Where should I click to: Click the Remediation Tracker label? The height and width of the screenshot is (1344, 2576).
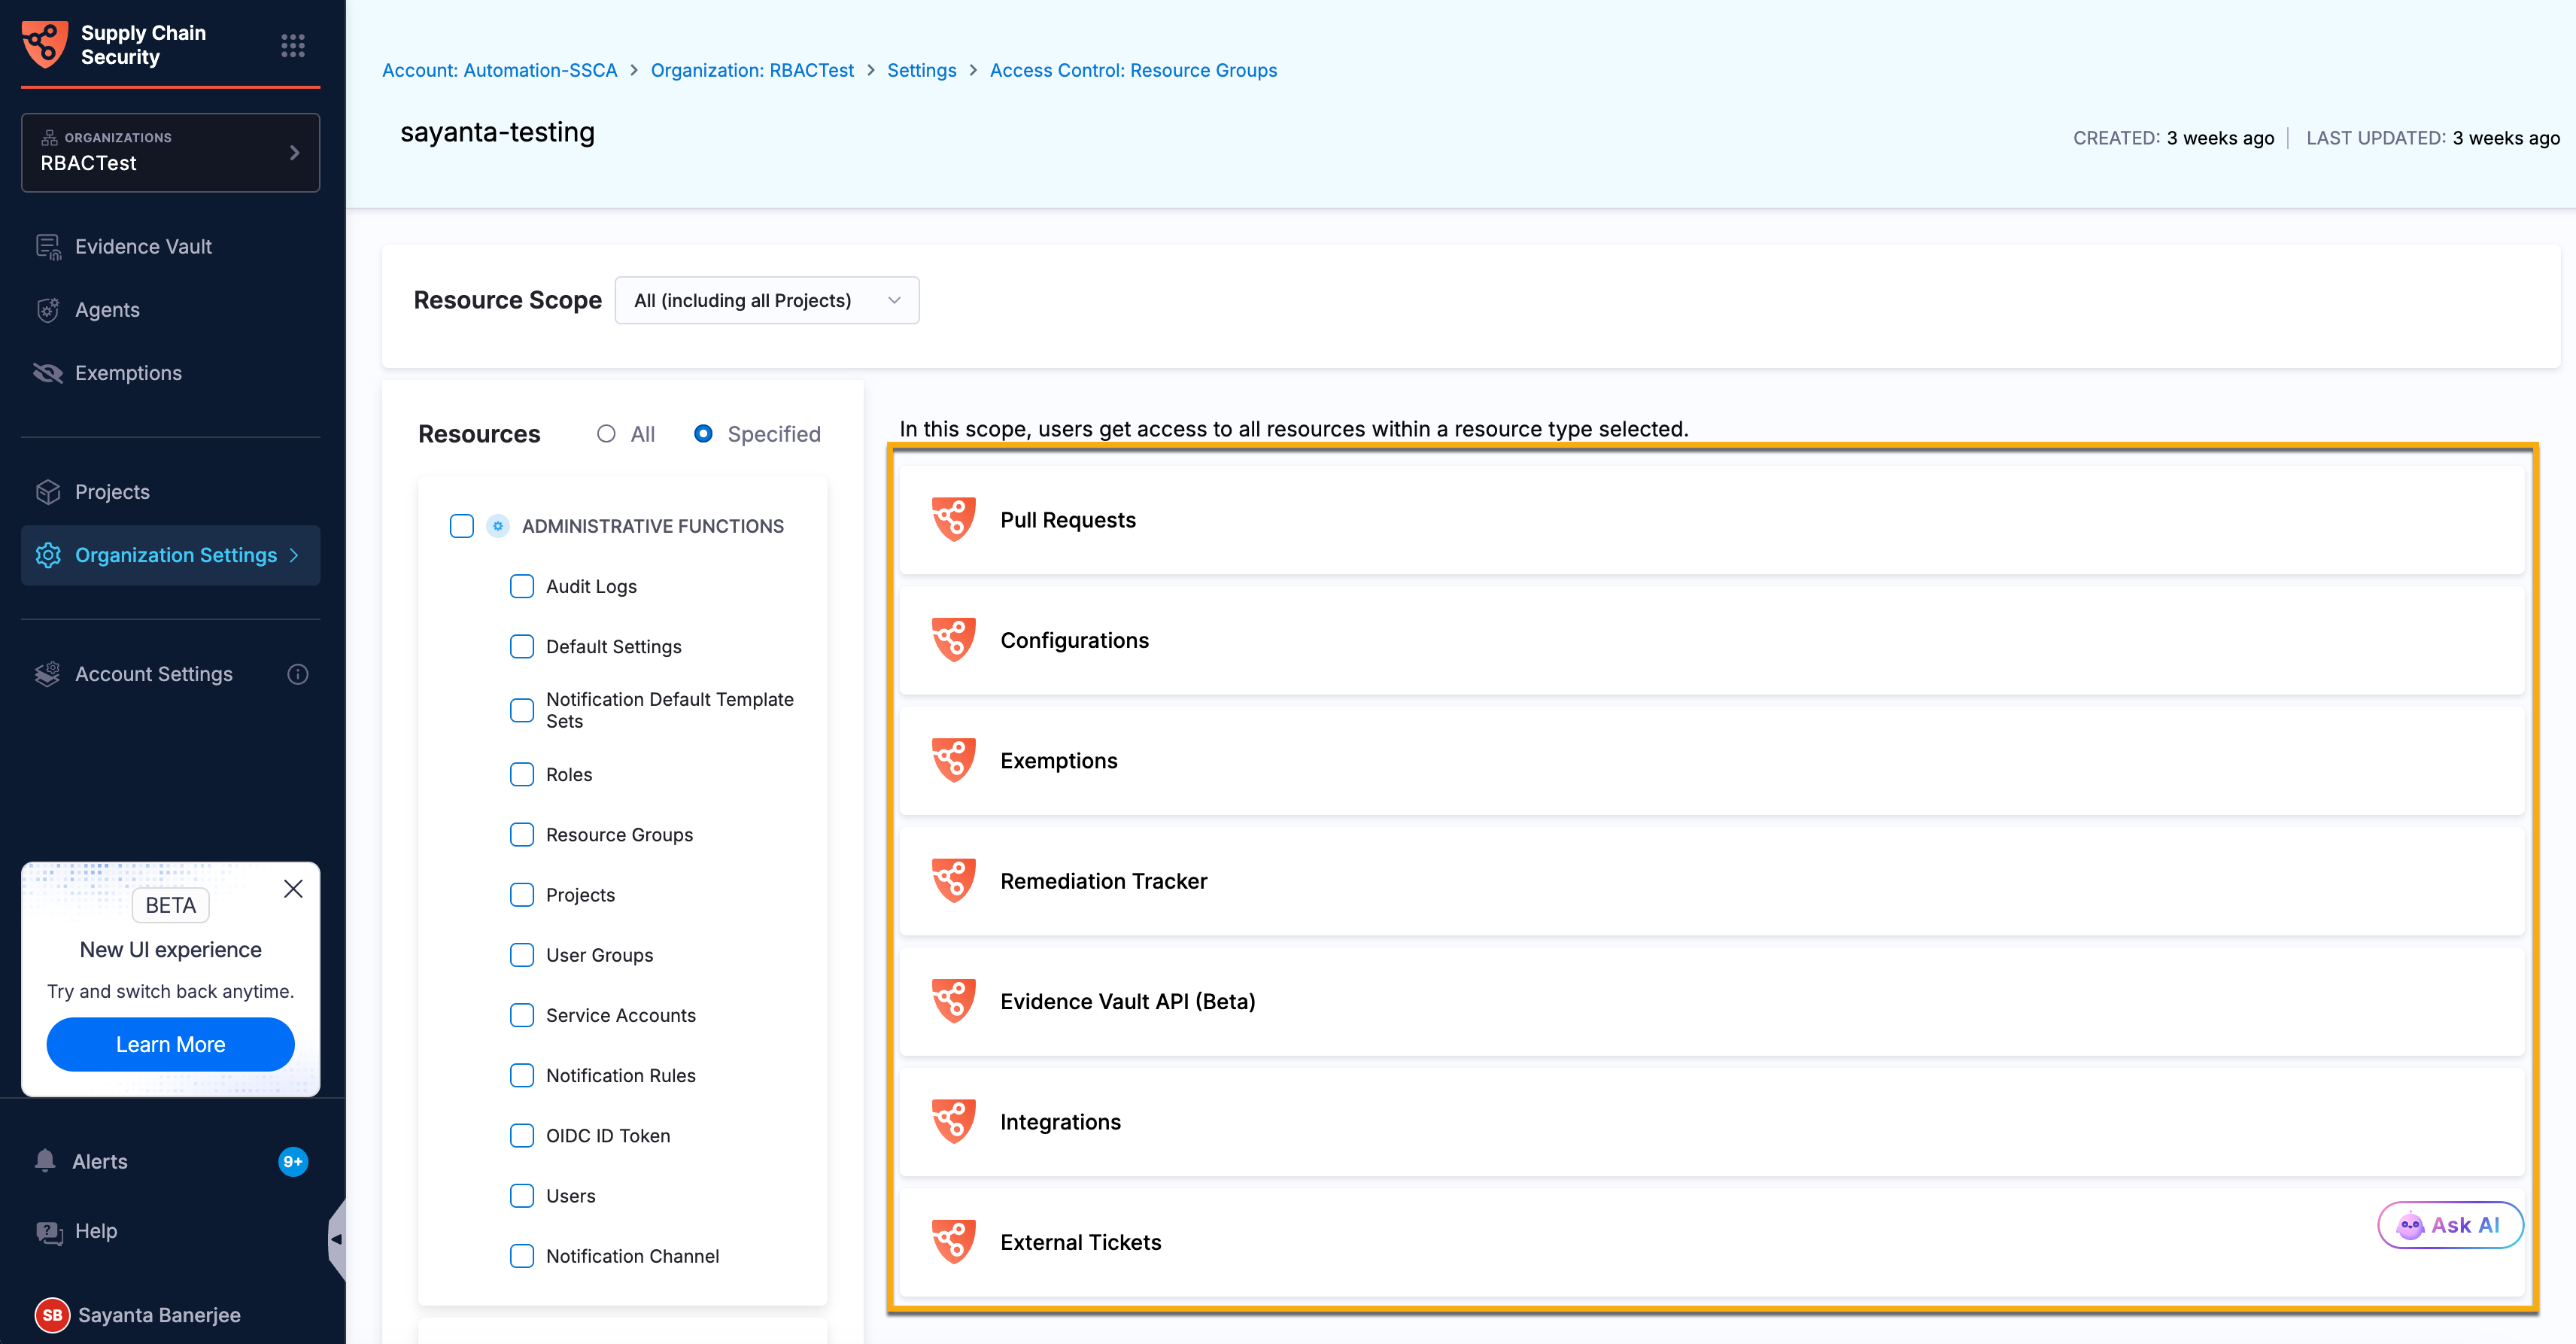pyautogui.click(x=1103, y=881)
